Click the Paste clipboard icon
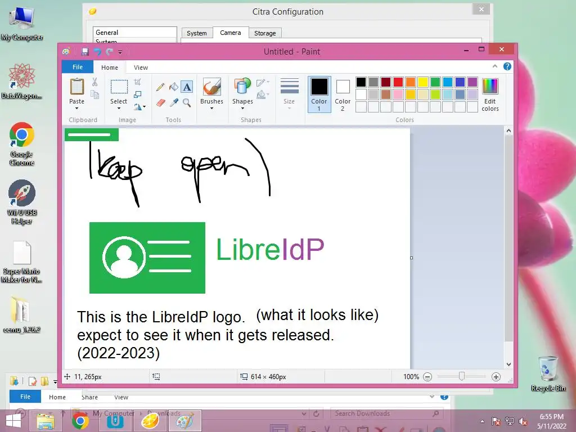 (76, 87)
